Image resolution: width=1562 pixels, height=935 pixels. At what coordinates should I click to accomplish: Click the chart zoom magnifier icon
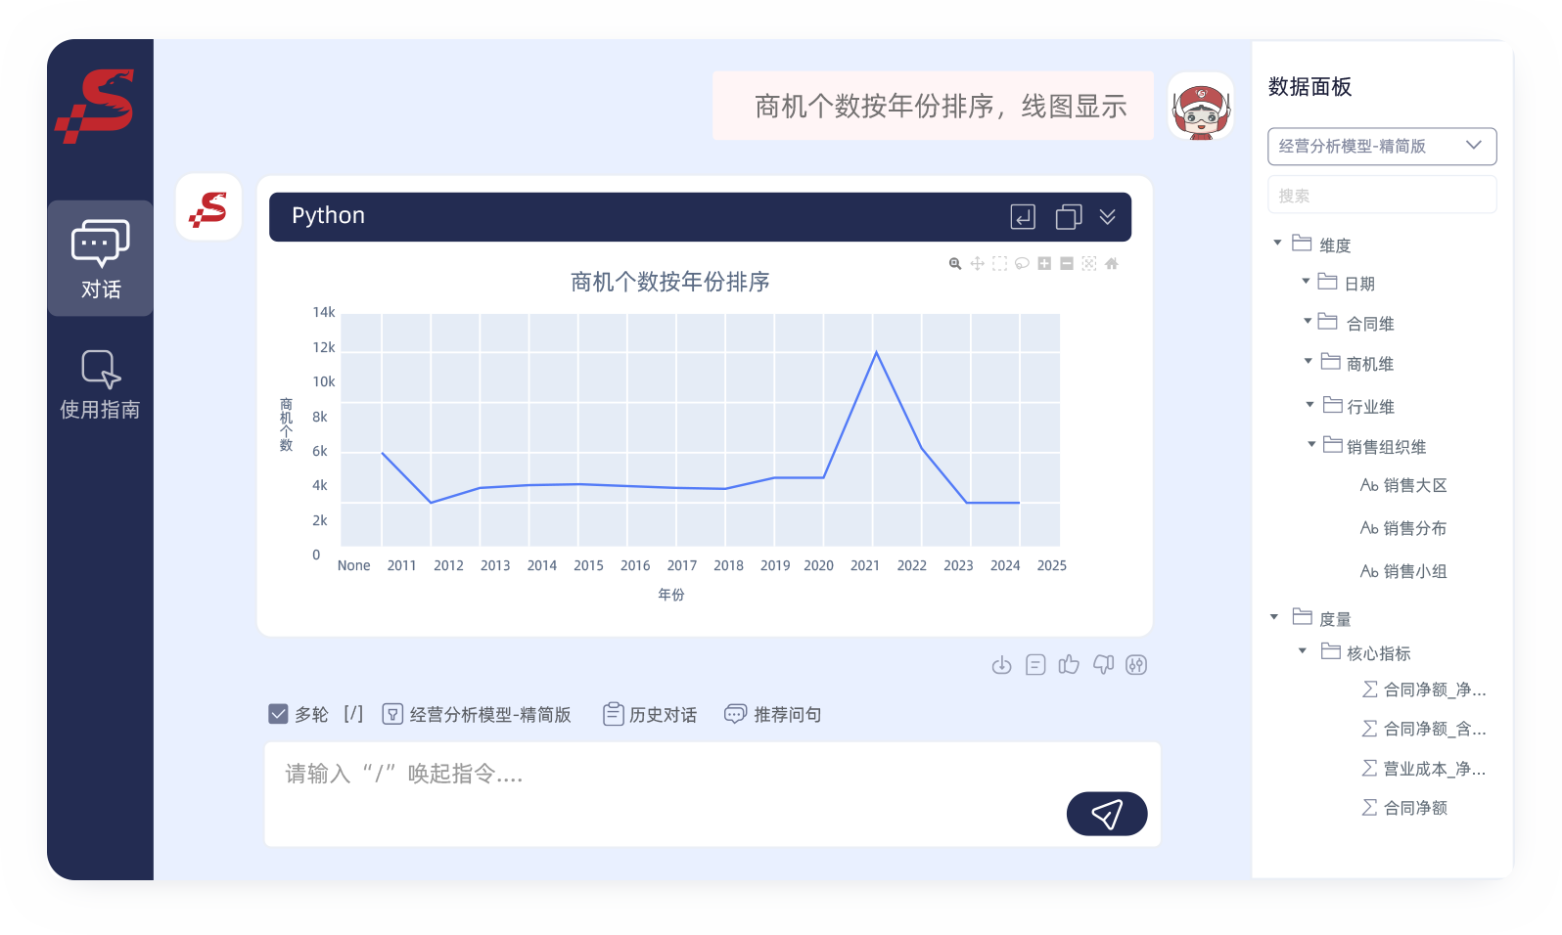(955, 264)
